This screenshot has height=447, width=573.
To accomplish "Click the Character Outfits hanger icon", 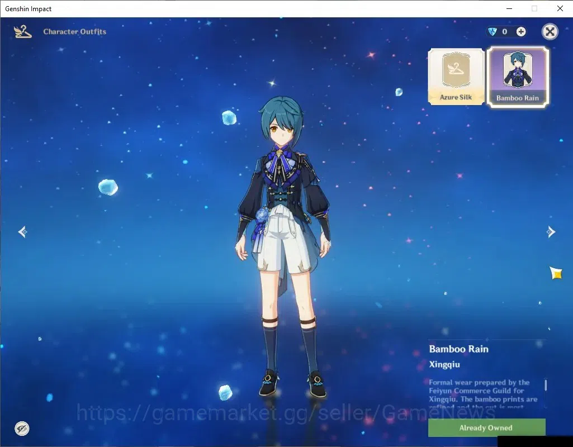I will (x=23, y=32).
